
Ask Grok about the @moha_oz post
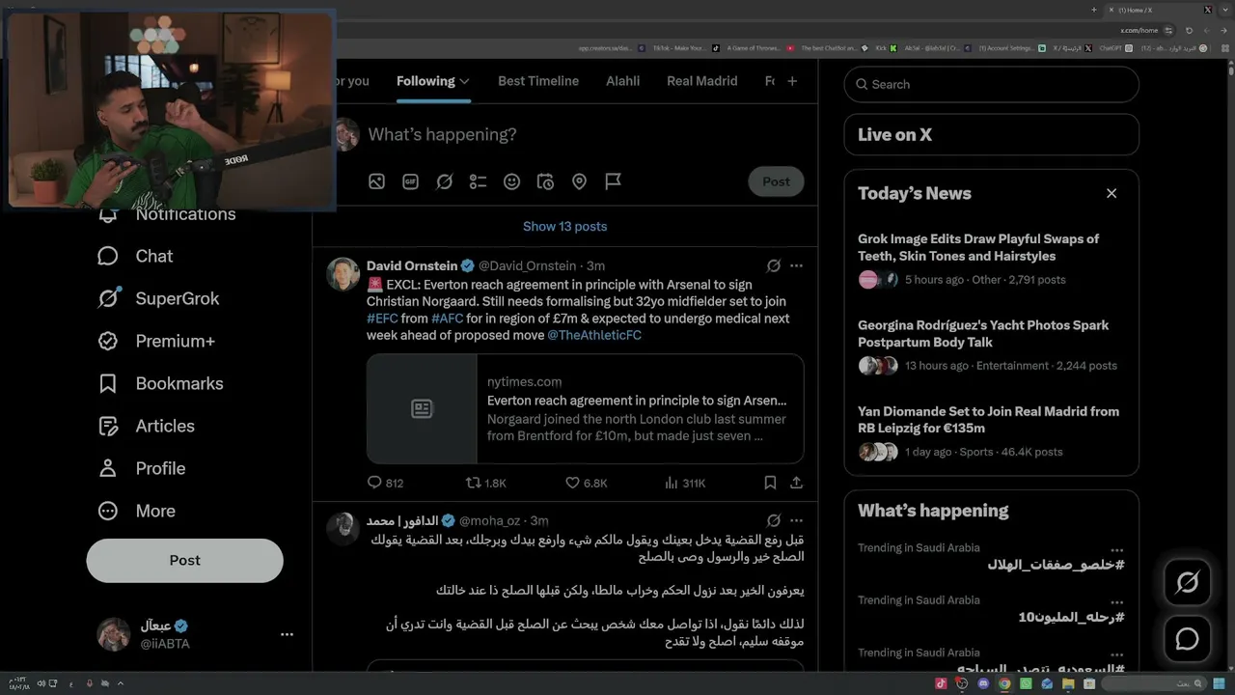pyautogui.click(x=773, y=521)
